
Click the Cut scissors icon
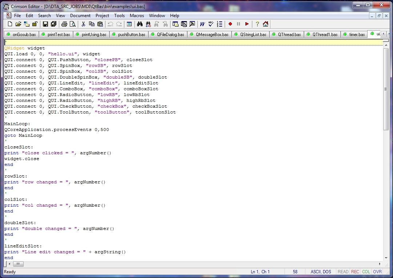(x=84, y=24)
